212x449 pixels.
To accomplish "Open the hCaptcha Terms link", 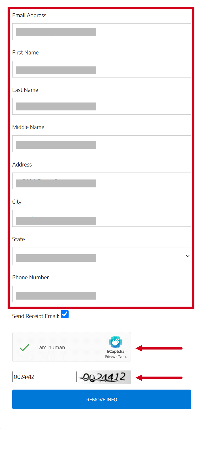I will tap(122, 357).
